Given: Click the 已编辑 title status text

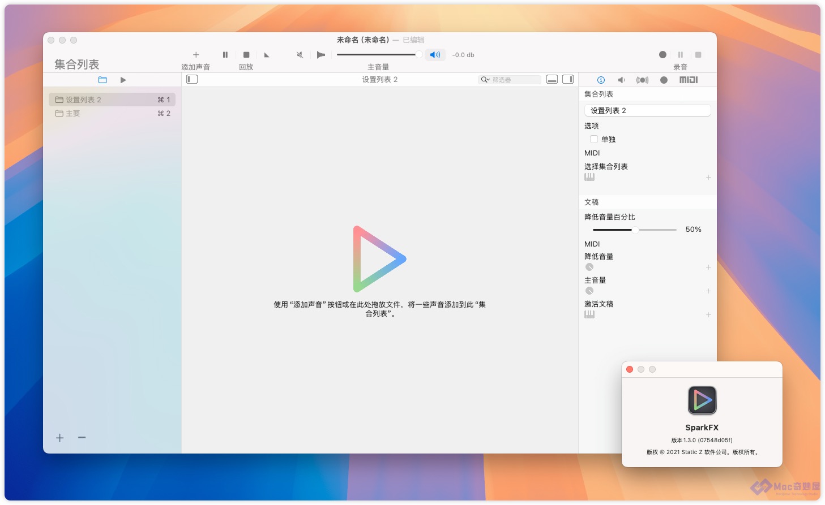Looking at the screenshot, I should (x=413, y=40).
